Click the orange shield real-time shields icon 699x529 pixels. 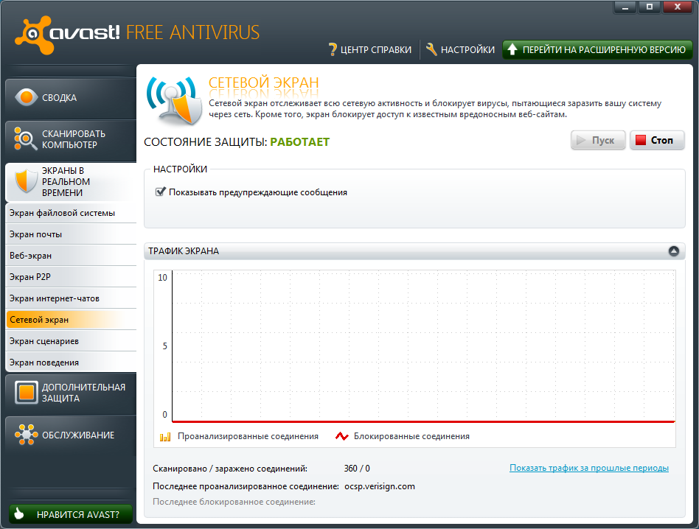click(x=27, y=181)
